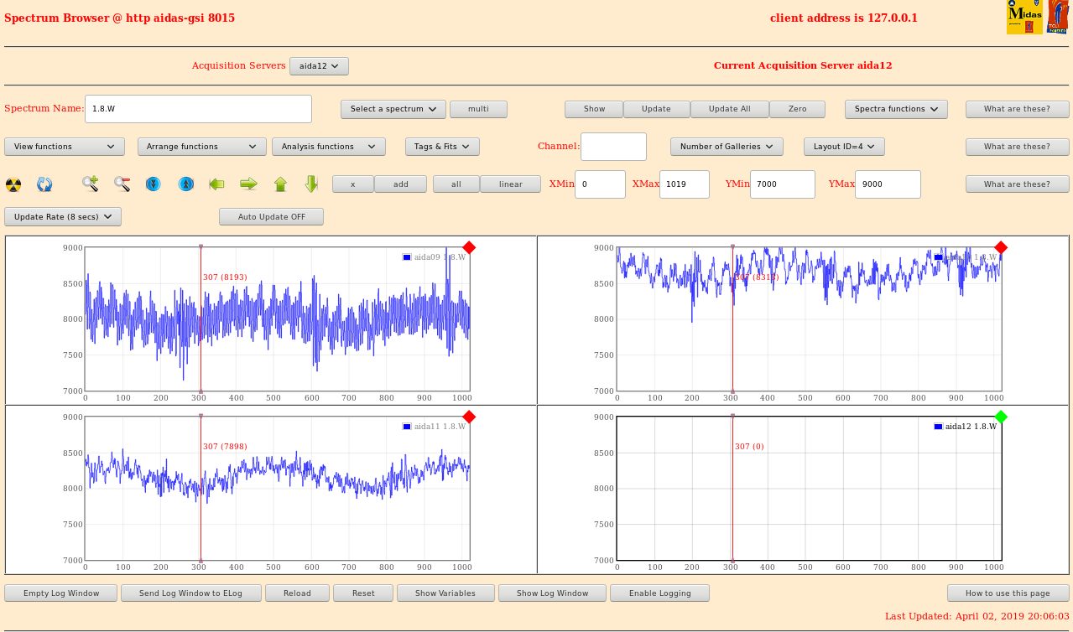Open the Acquisition Servers aida12 dropdown

(319, 66)
